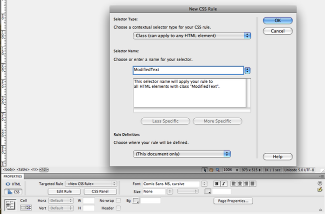
Task: Toggle Italic text formatting
Action: tap(223, 184)
